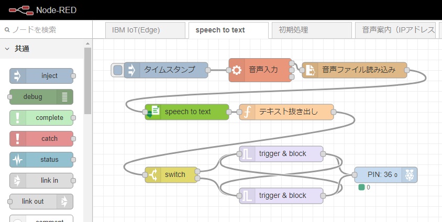The width and height of the screenshot is (442, 222).
Task: Click the top output port of 音声入力 node
Action: point(292,63)
